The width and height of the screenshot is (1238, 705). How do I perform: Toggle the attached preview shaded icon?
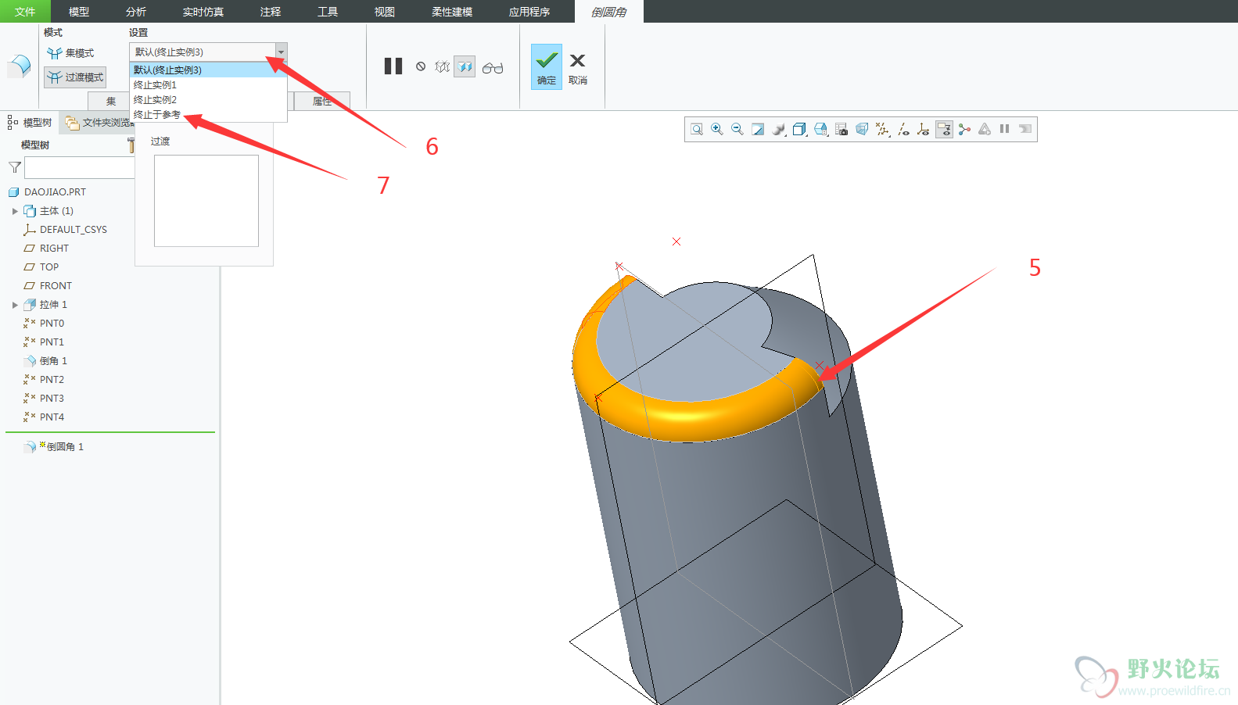point(465,66)
